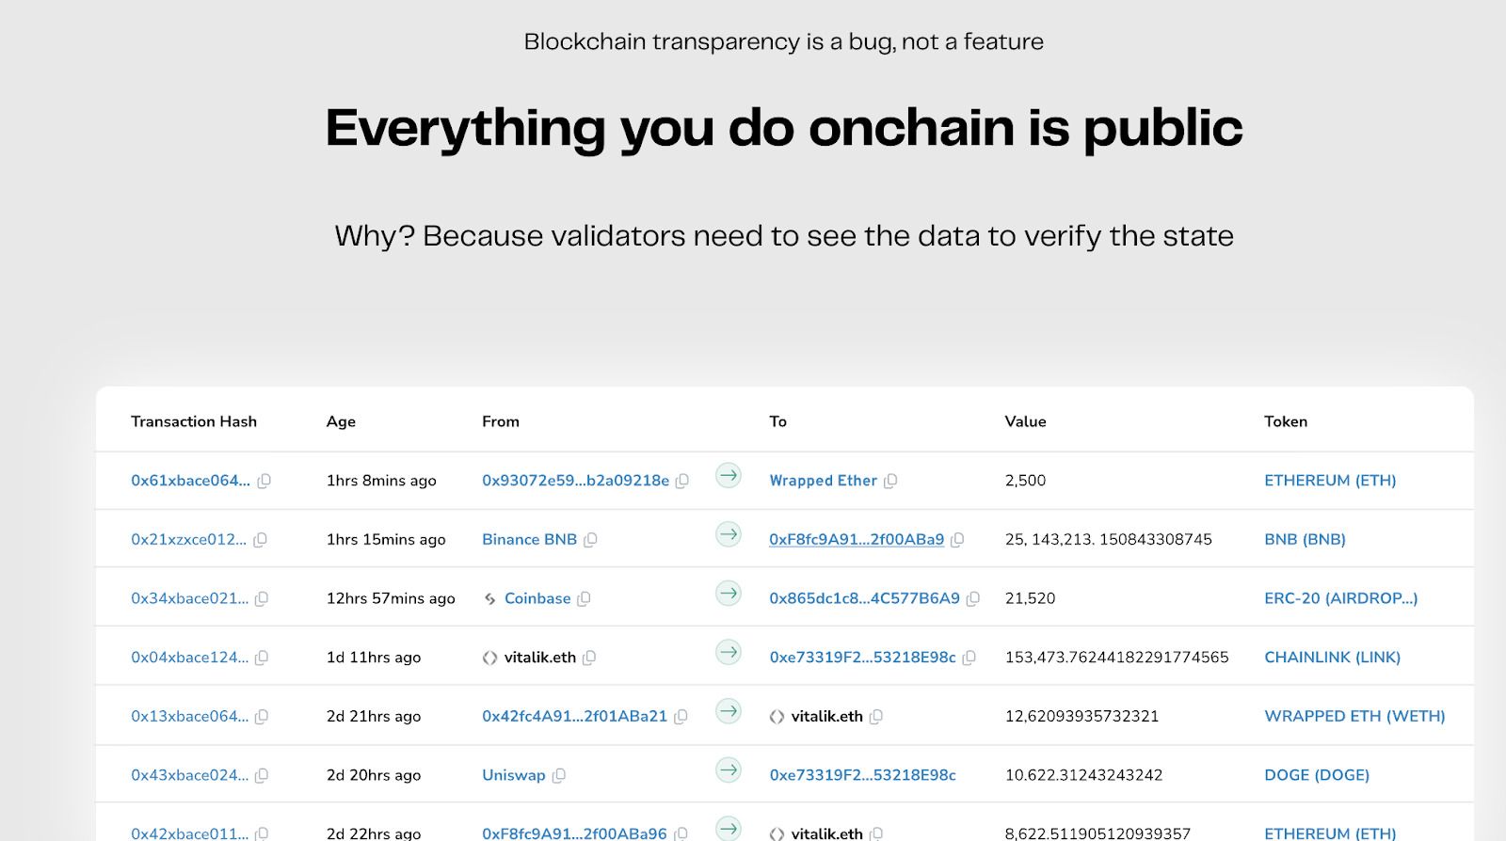Click the Coinbase logo icon
Screen dimensions: 1506x841
pos(489,599)
